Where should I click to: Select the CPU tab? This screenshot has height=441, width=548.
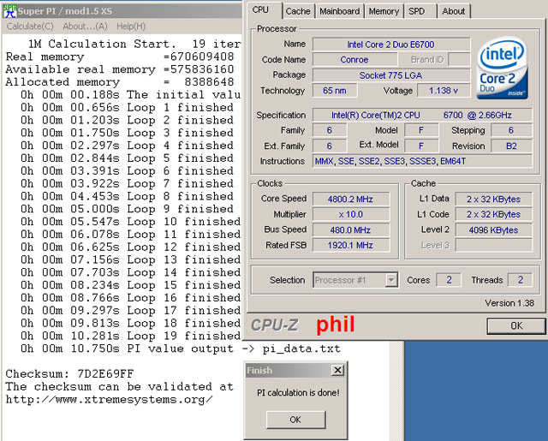pos(261,10)
